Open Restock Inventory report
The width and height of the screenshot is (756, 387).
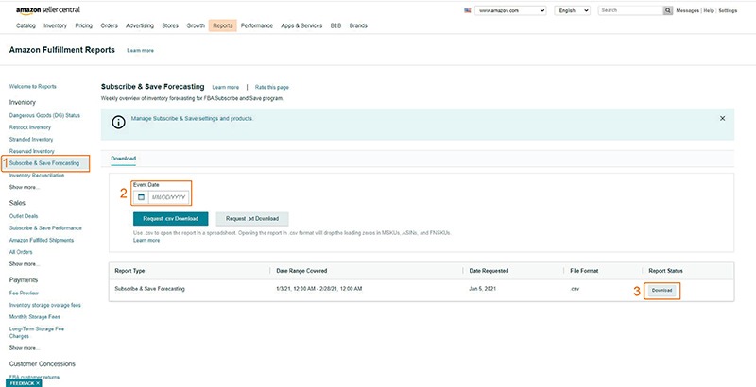tap(30, 127)
